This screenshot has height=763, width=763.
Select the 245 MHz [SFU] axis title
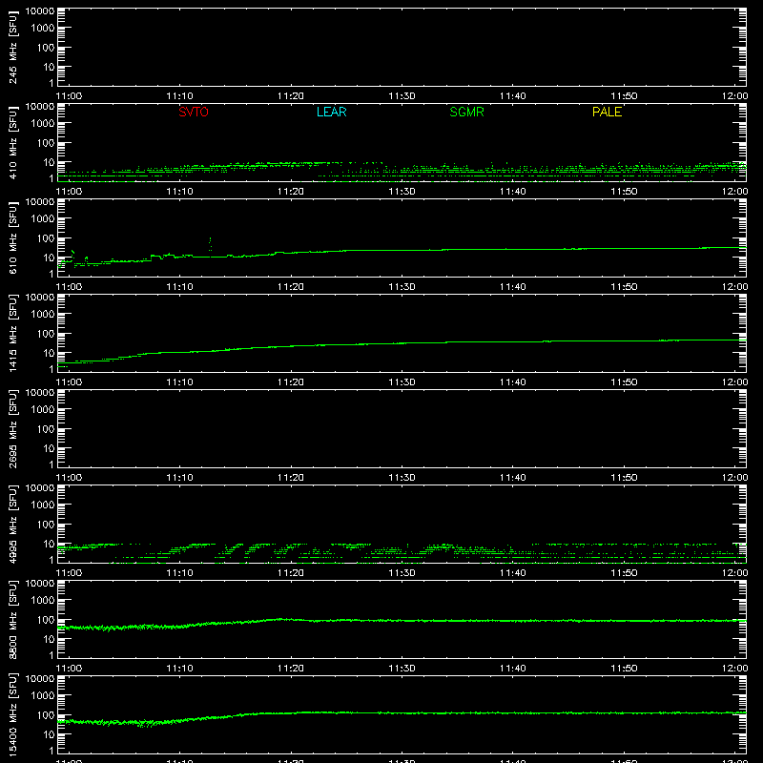13,47
